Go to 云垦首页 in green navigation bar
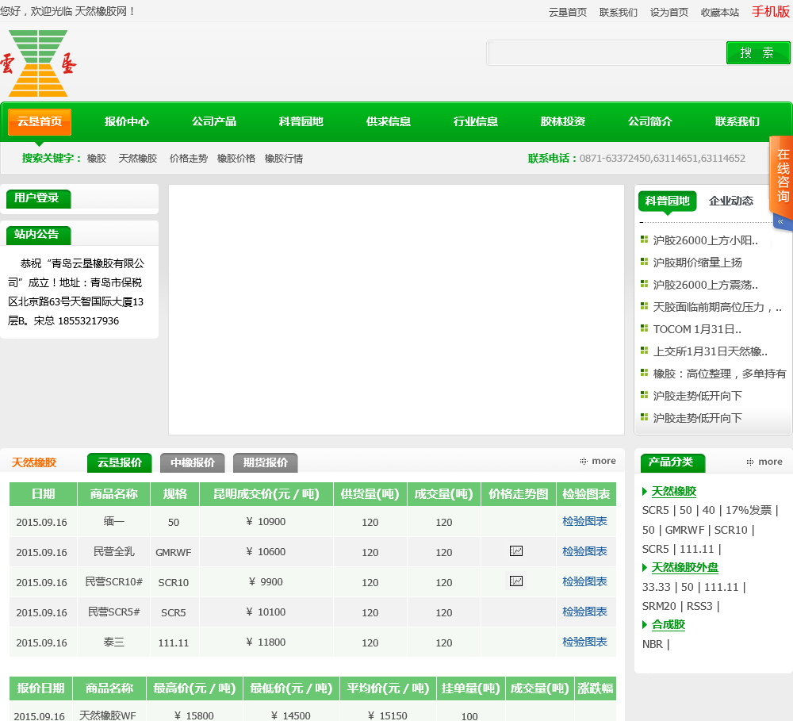The width and height of the screenshot is (793, 721). point(40,121)
